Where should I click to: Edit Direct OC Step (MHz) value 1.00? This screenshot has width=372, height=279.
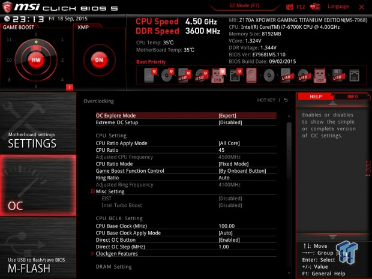click(x=224, y=247)
